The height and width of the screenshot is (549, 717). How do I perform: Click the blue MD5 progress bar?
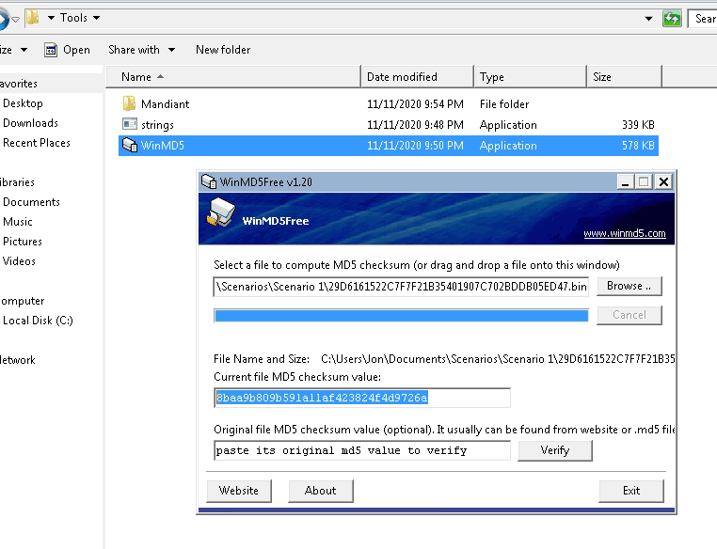click(x=401, y=316)
